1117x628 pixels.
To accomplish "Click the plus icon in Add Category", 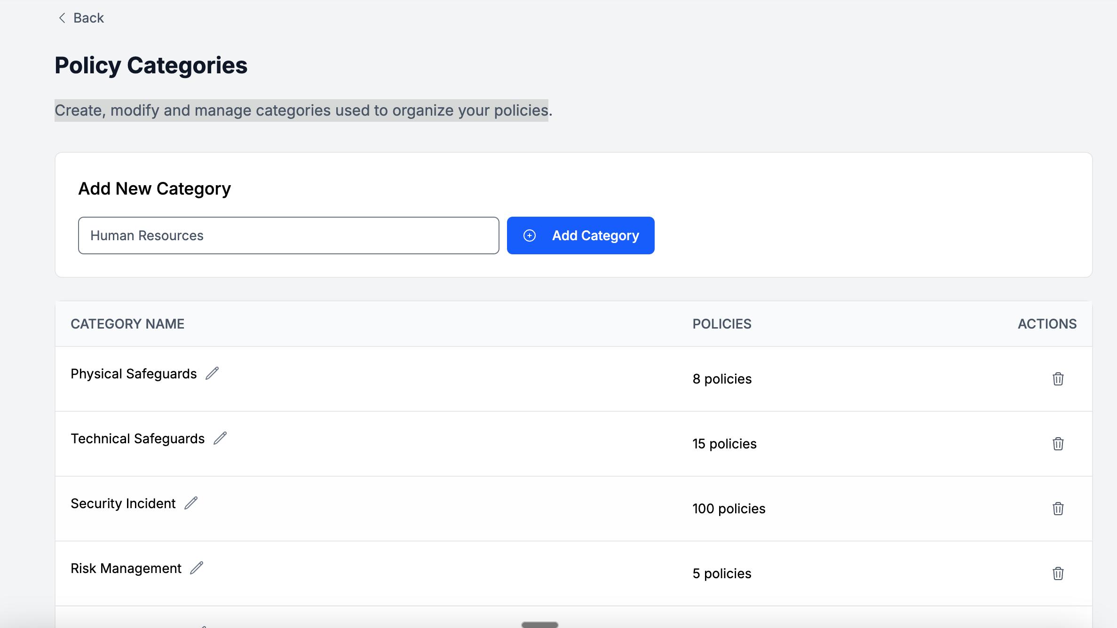I will pos(530,235).
